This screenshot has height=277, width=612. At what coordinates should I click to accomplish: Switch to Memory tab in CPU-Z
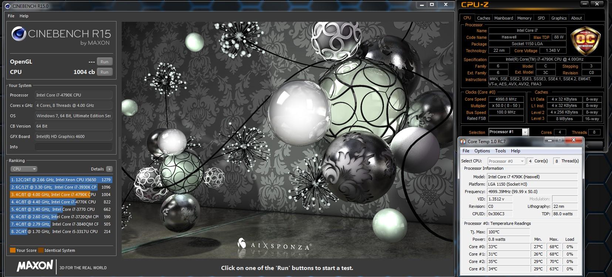pos(524,18)
